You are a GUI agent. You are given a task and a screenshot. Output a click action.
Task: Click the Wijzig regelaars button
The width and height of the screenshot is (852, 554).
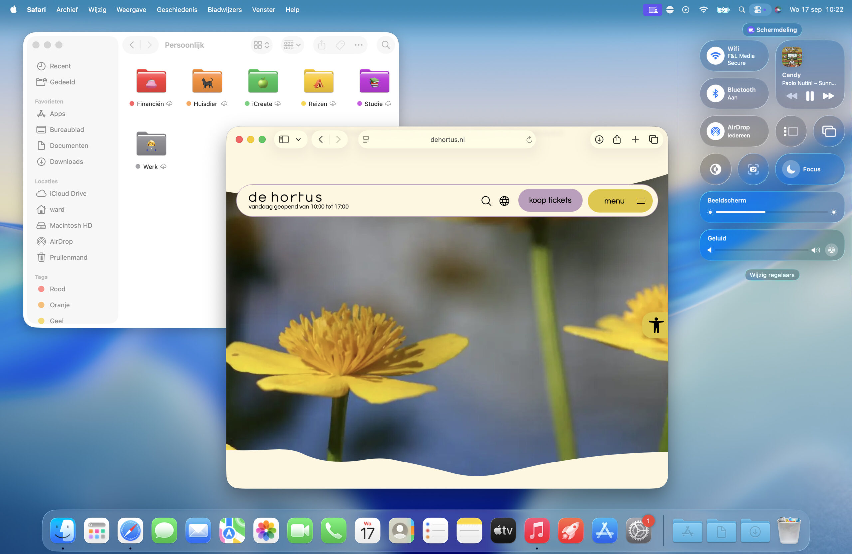pyautogui.click(x=772, y=275)
